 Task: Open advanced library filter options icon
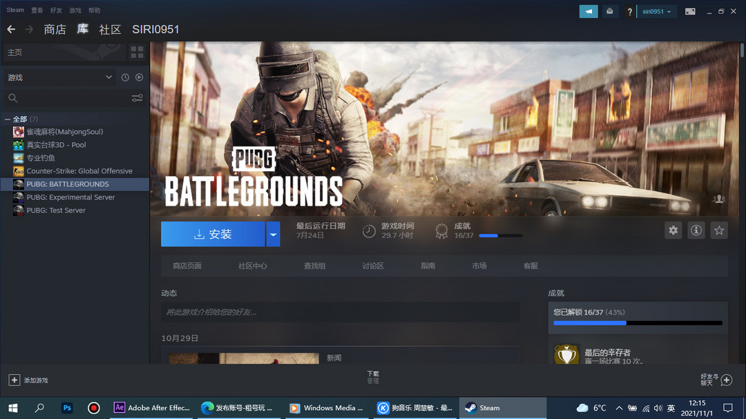coord(137,98)
